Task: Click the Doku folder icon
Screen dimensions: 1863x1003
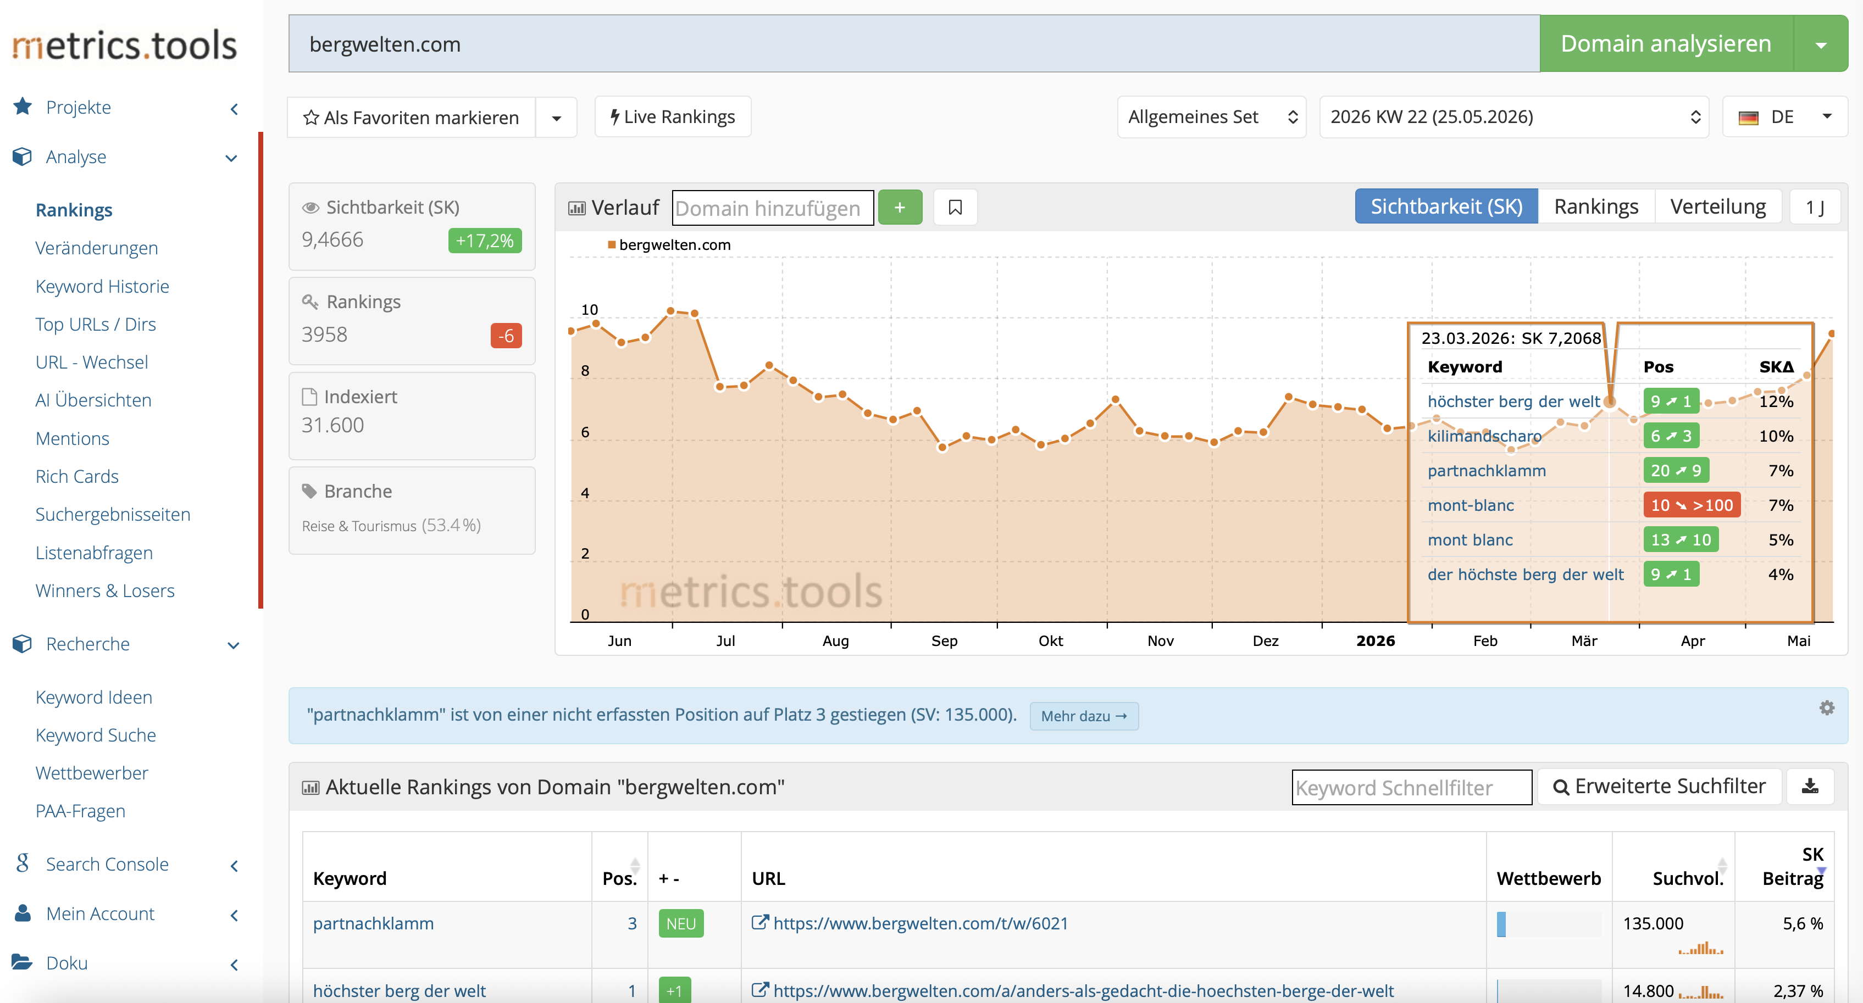Action: click(23, 962)
